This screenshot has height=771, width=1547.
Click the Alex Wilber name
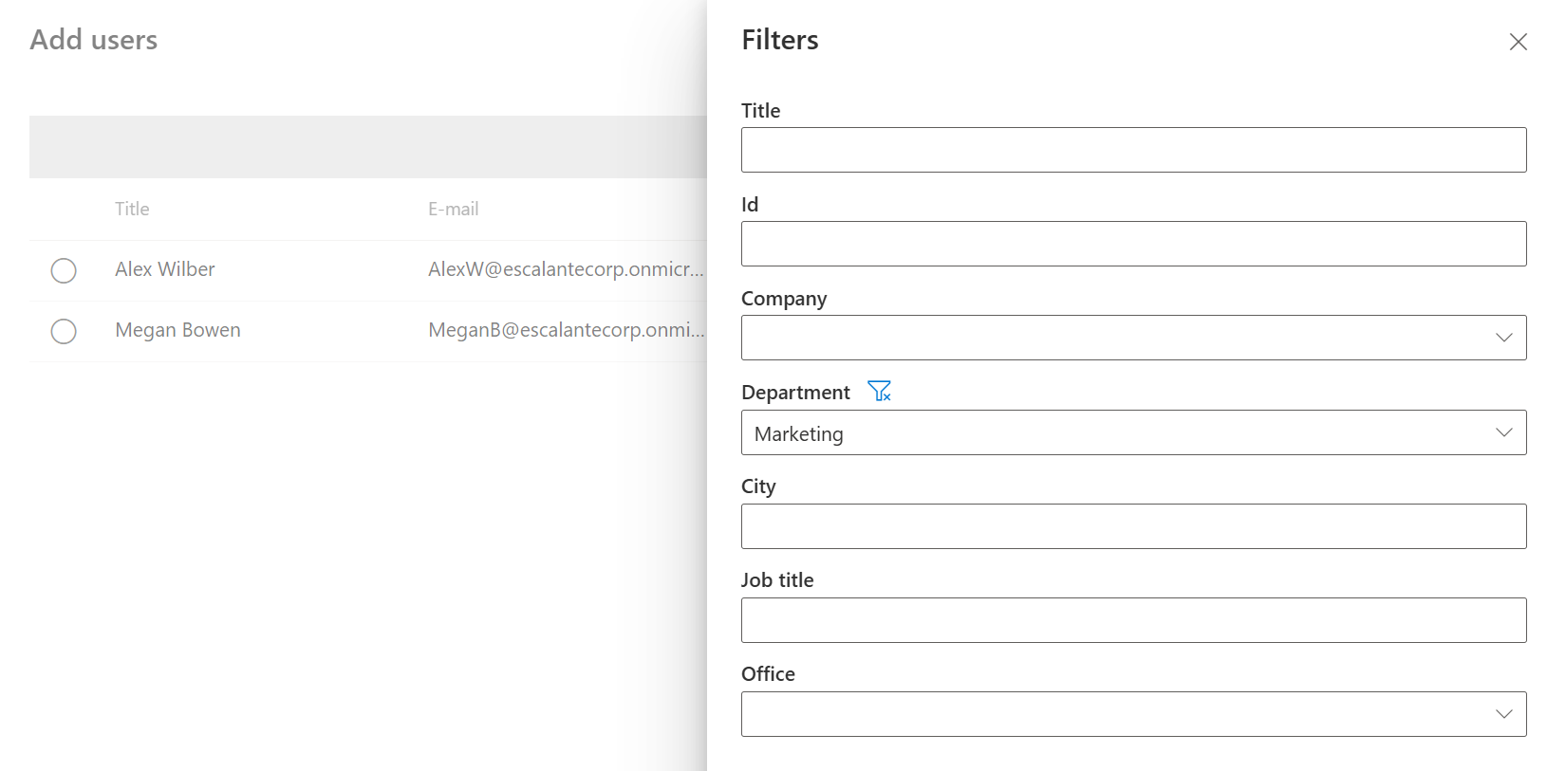click(x=165, y=269)
